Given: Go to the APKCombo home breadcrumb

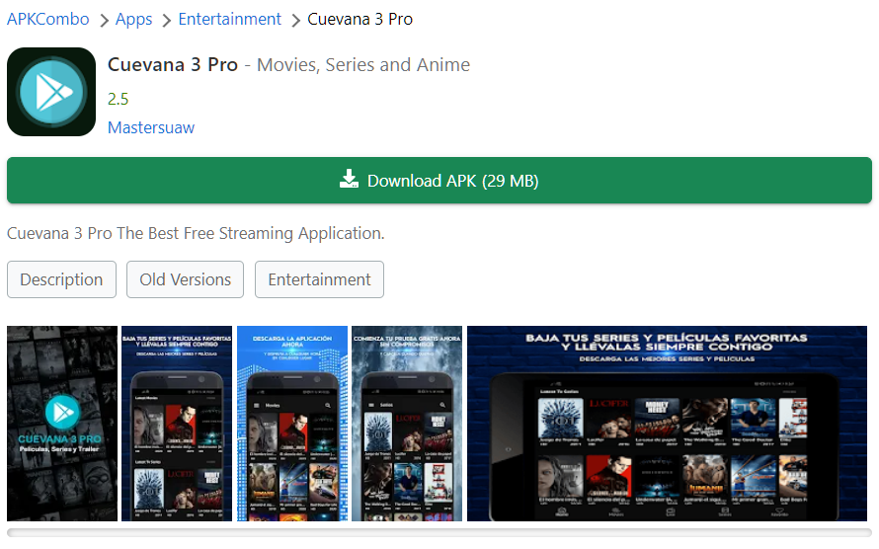Looking at the screenshot, I should (x=47, y=19).
